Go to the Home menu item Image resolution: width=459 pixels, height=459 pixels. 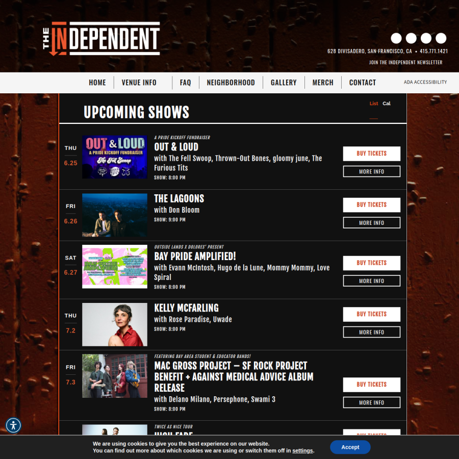click(97, 83)
